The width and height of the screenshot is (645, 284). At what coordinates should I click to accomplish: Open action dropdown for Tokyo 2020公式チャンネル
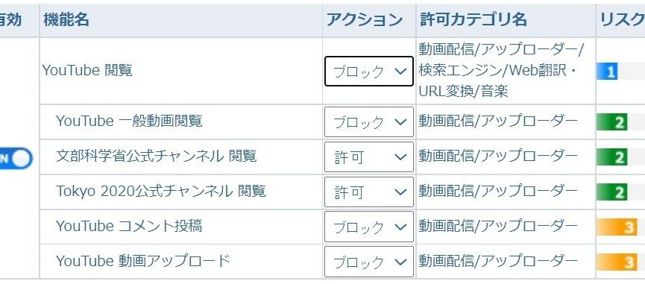tap(369, 192)
